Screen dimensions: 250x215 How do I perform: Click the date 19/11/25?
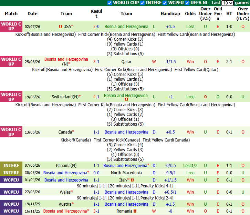[x=32, y=204]
